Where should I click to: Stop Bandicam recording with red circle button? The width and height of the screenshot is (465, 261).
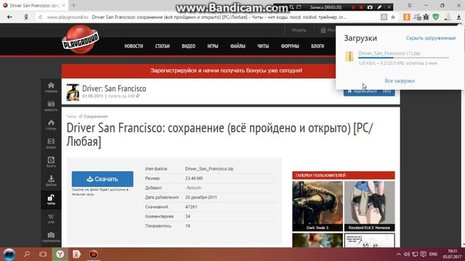361,7
